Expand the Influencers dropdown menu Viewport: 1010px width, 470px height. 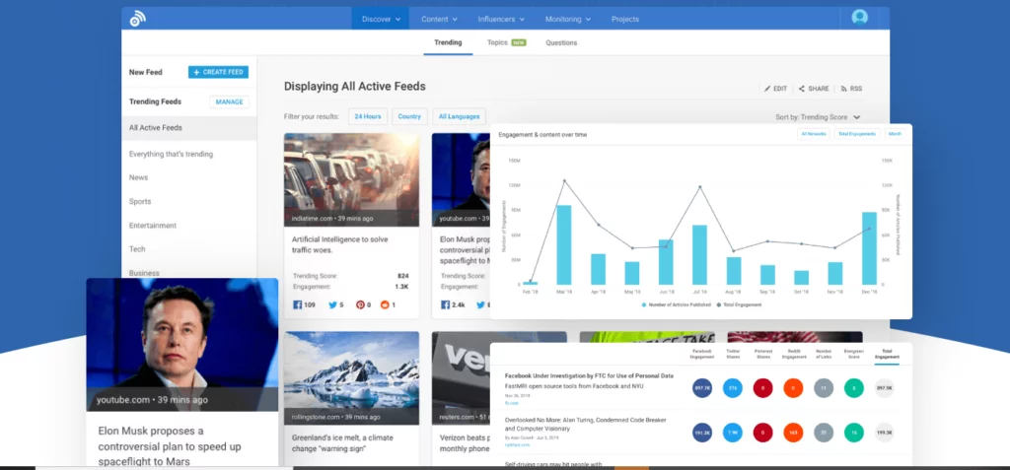tap(501, 19)
